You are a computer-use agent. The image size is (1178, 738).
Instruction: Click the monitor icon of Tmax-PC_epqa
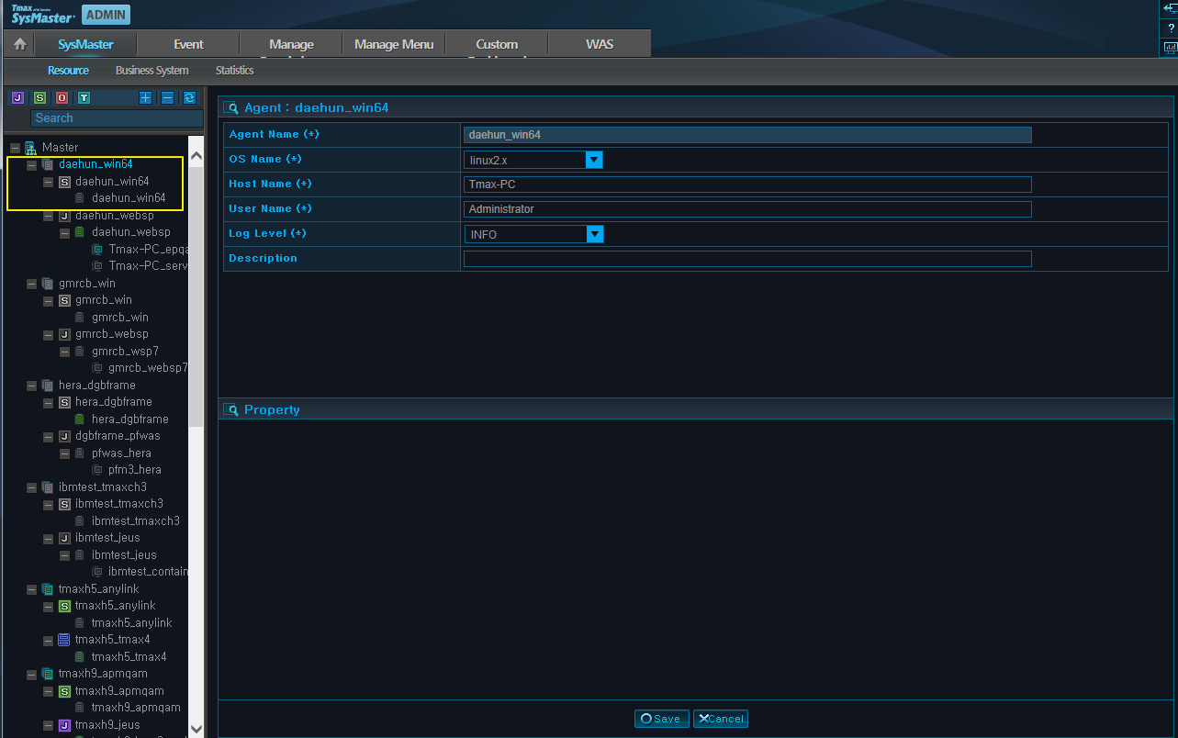pos(97,250)
